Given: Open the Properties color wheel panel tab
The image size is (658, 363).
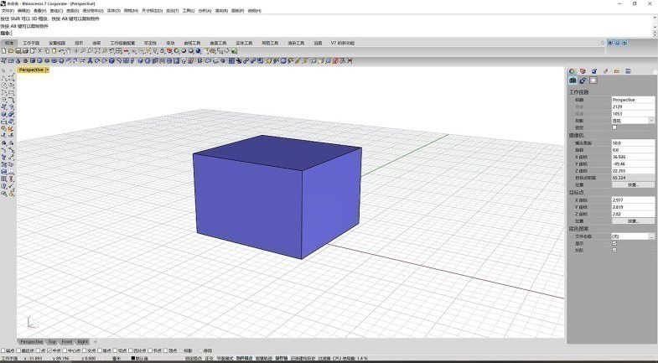Looking at the screenshot, I should [572, 71].
